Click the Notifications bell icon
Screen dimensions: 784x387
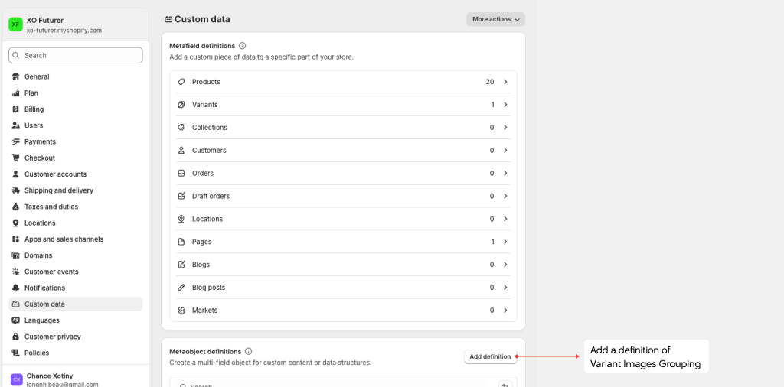pos(16,288)
